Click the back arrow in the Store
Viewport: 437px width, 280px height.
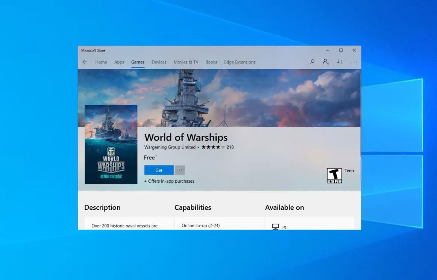click(x=85, y=62)
